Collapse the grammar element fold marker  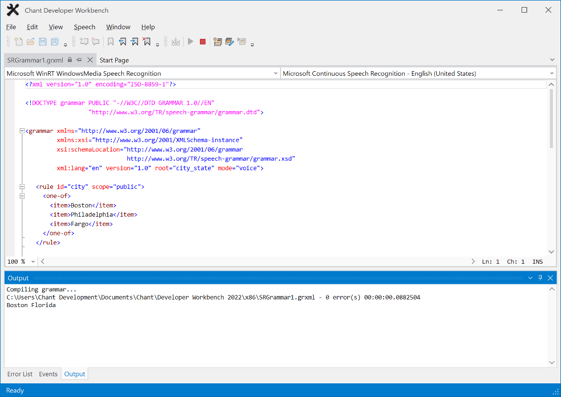(22, 131)
